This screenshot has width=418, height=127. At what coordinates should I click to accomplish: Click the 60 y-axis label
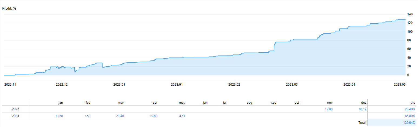(x=409, y=49)
